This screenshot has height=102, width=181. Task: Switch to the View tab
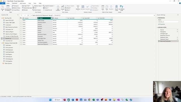pos(30,3)
